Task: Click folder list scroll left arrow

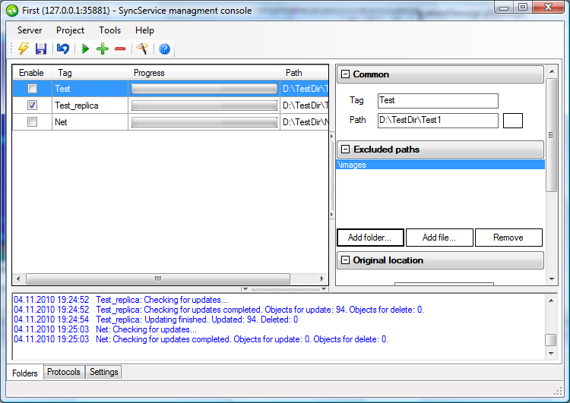Action: click(x=18, y=279)
